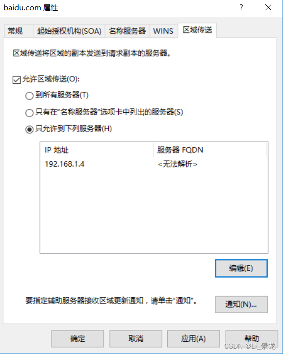Choose only servers listed on 名称服务器 tab
Viewport: 283px width, 354px height.
[x=29, y=112]
